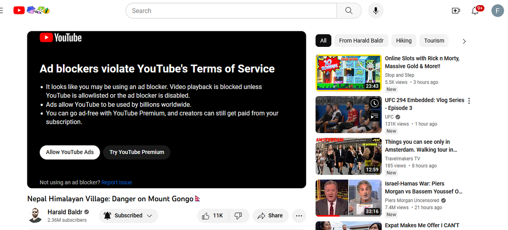Dislike the Nepal Himalayan Village video
508x230 pixels.
click(239, 216)
